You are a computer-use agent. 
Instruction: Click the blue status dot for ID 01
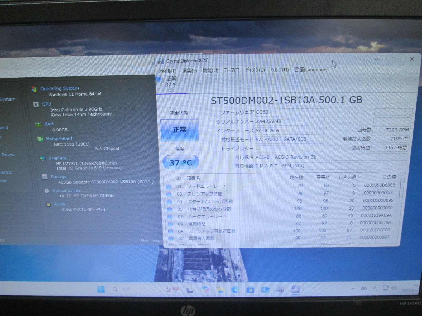(169, 187)
